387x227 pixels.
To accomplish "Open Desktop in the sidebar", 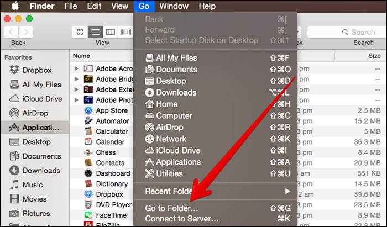I will [35, 142].
